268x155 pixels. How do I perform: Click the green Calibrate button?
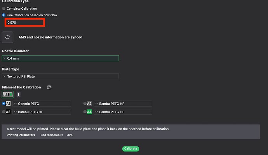[x=131, y=149]
